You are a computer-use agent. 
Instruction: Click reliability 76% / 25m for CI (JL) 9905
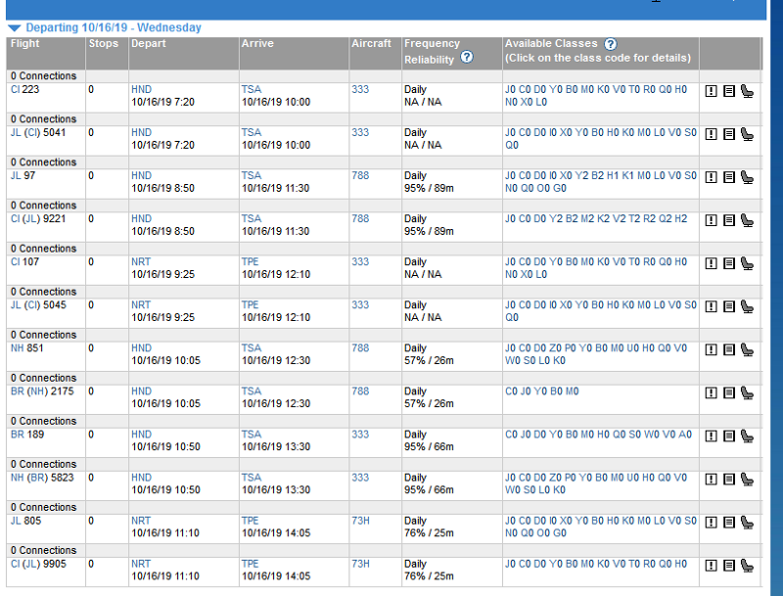click(x=429, y=576)
